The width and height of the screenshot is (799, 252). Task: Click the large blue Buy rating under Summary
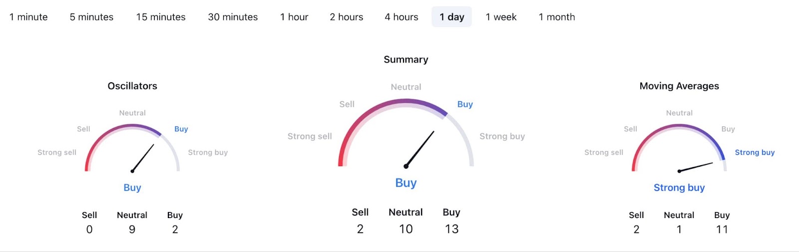pos(405,183)
